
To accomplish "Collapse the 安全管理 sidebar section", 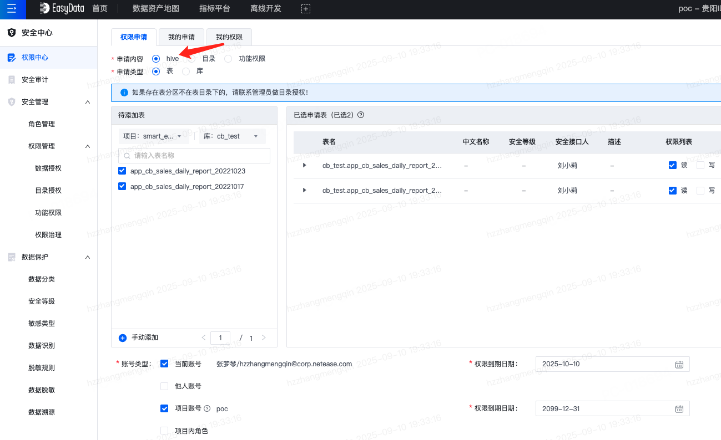I will coord(88,102).
